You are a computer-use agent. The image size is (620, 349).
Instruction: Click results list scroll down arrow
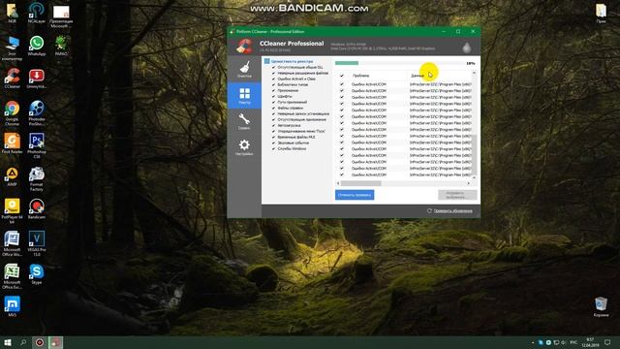[x=474, y=177]
